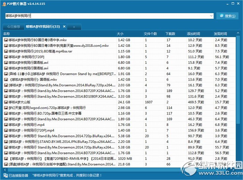Viewport: 243px width, 180px height.
Task: Click the 56.5 天前 discovered time cell
Action: 222,153
